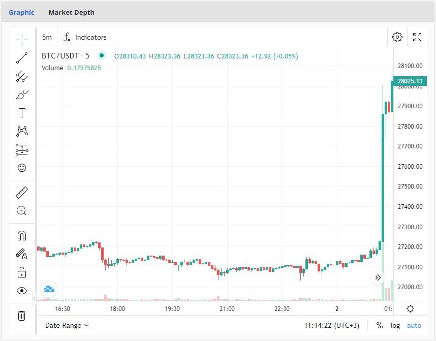This screenshot has height=341, width=436.
Task: Enable log scale on the price axis
Action: [395, 325]
